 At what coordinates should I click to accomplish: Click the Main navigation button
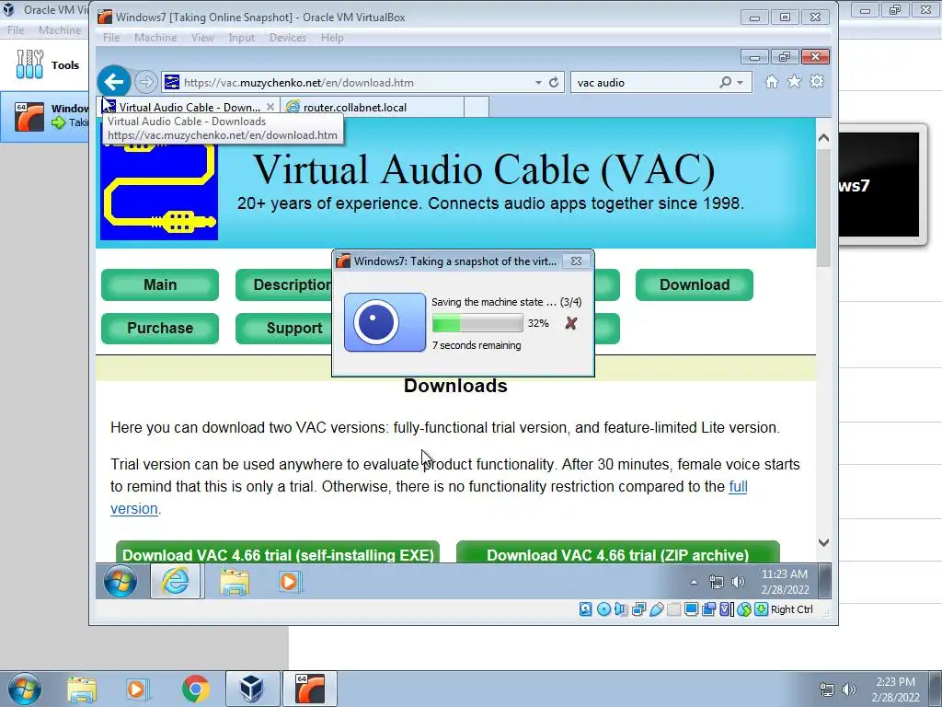tap(160, 285)
